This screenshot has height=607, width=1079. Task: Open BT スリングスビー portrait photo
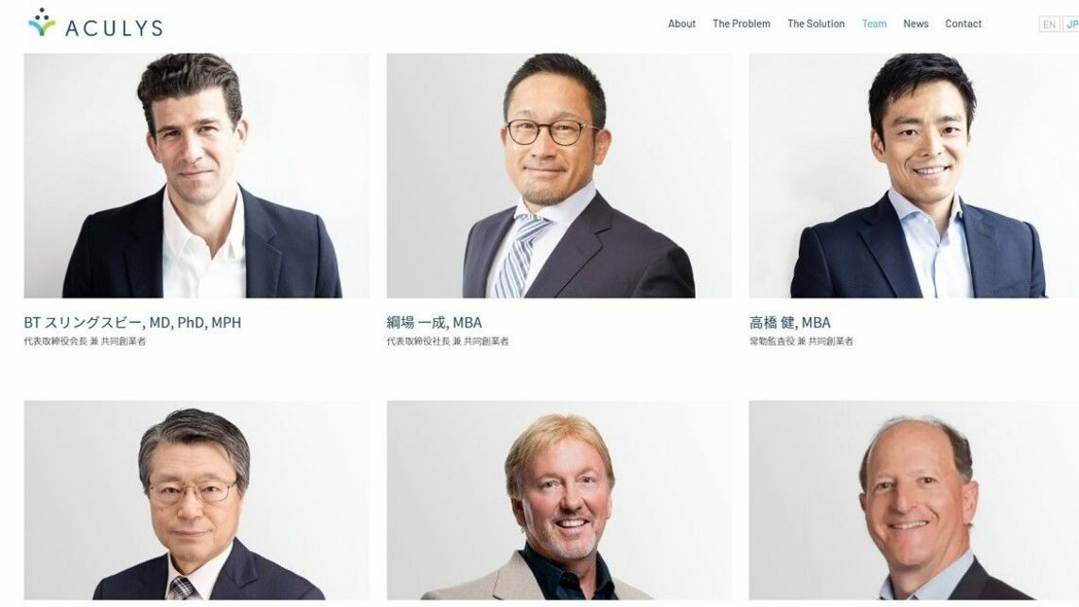click(197, 175)
